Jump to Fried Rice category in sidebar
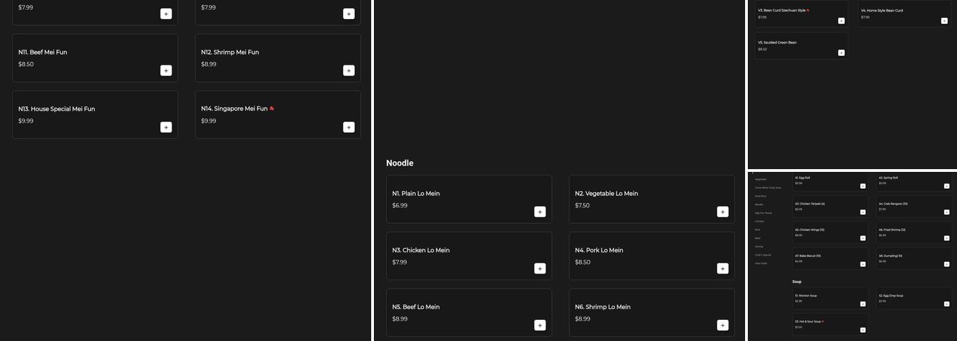Image resolution: width=957 pixels, height=341 pixels. click(761, 196)
